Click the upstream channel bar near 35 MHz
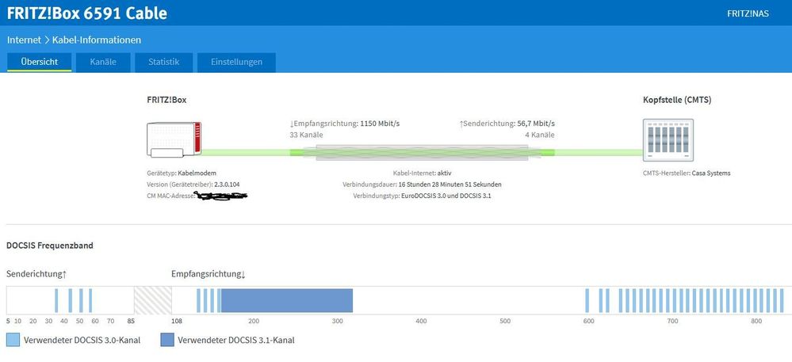Screen dimensions: 792x362 click(56, 300)
